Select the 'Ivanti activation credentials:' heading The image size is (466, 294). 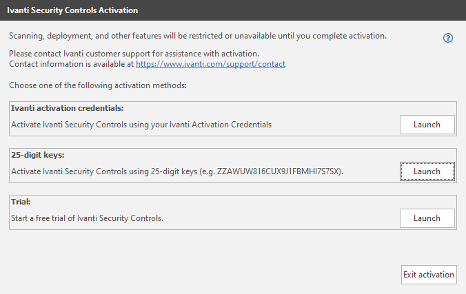67,108
